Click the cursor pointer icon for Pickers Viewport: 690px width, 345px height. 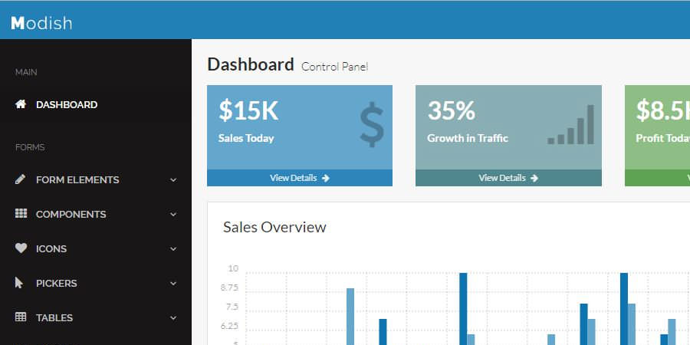click(x=19, y=282)
